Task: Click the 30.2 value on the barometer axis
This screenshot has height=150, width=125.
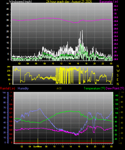Action: click(116, 6)
